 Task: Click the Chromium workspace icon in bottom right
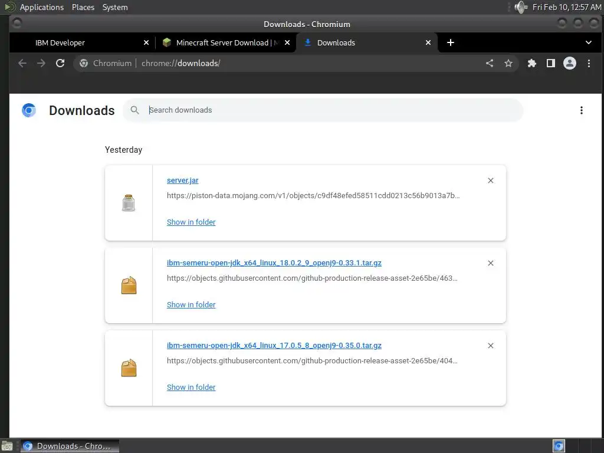point(559,446)
